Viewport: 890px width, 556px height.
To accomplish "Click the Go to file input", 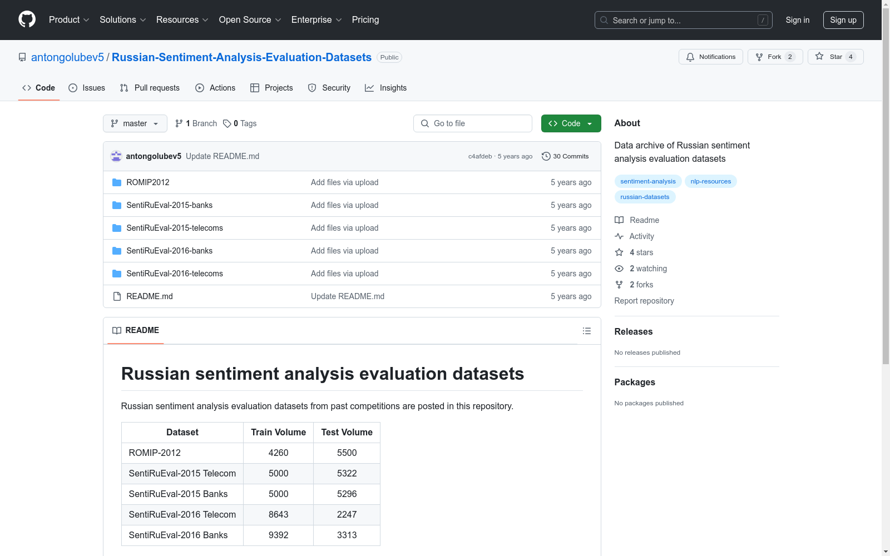I will tap(473, 123).
